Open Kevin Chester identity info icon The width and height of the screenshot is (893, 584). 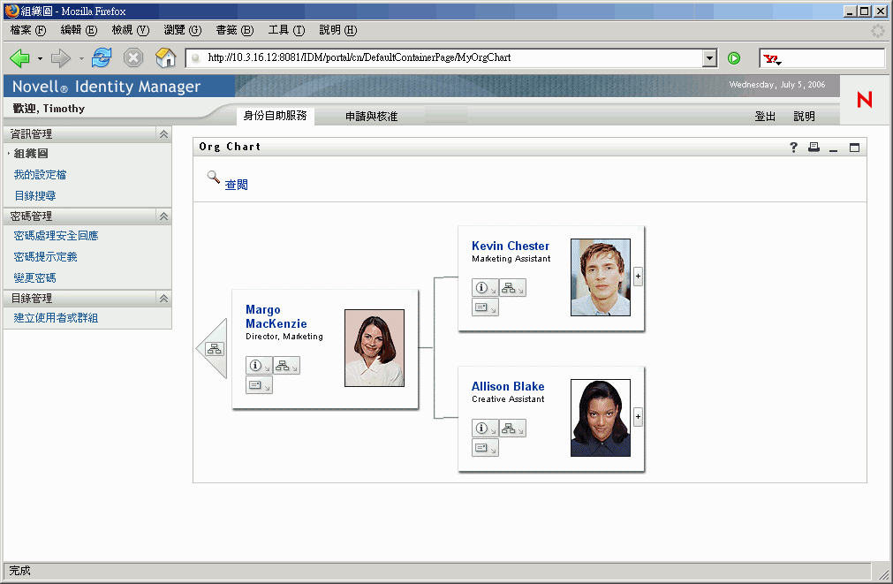pyautogui.click(x=485, y=288)
